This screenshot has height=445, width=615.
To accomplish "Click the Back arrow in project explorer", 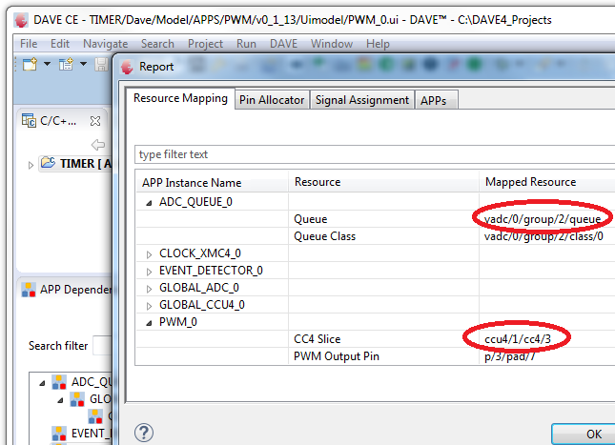I will 98,145.
